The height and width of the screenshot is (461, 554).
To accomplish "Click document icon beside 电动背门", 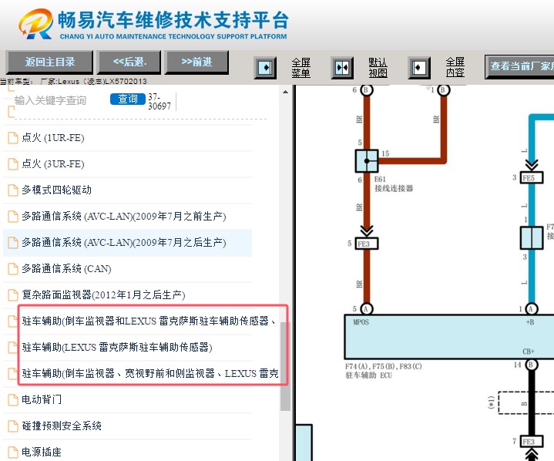I will tap(13, 399).
